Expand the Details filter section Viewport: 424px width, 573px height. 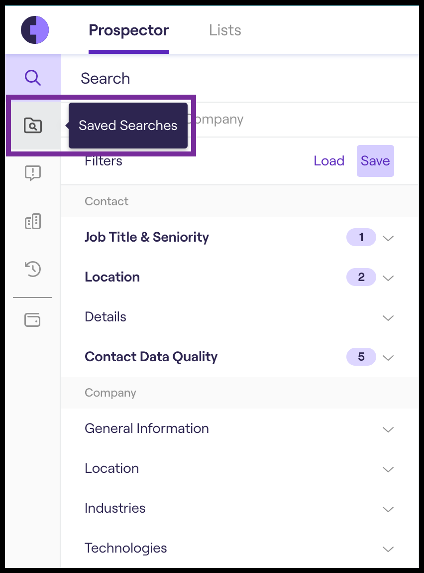[388, 317]
